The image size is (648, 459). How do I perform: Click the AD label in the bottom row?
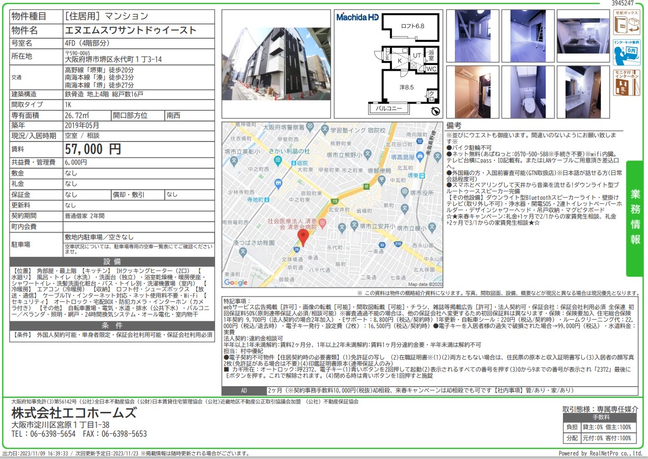244,391
